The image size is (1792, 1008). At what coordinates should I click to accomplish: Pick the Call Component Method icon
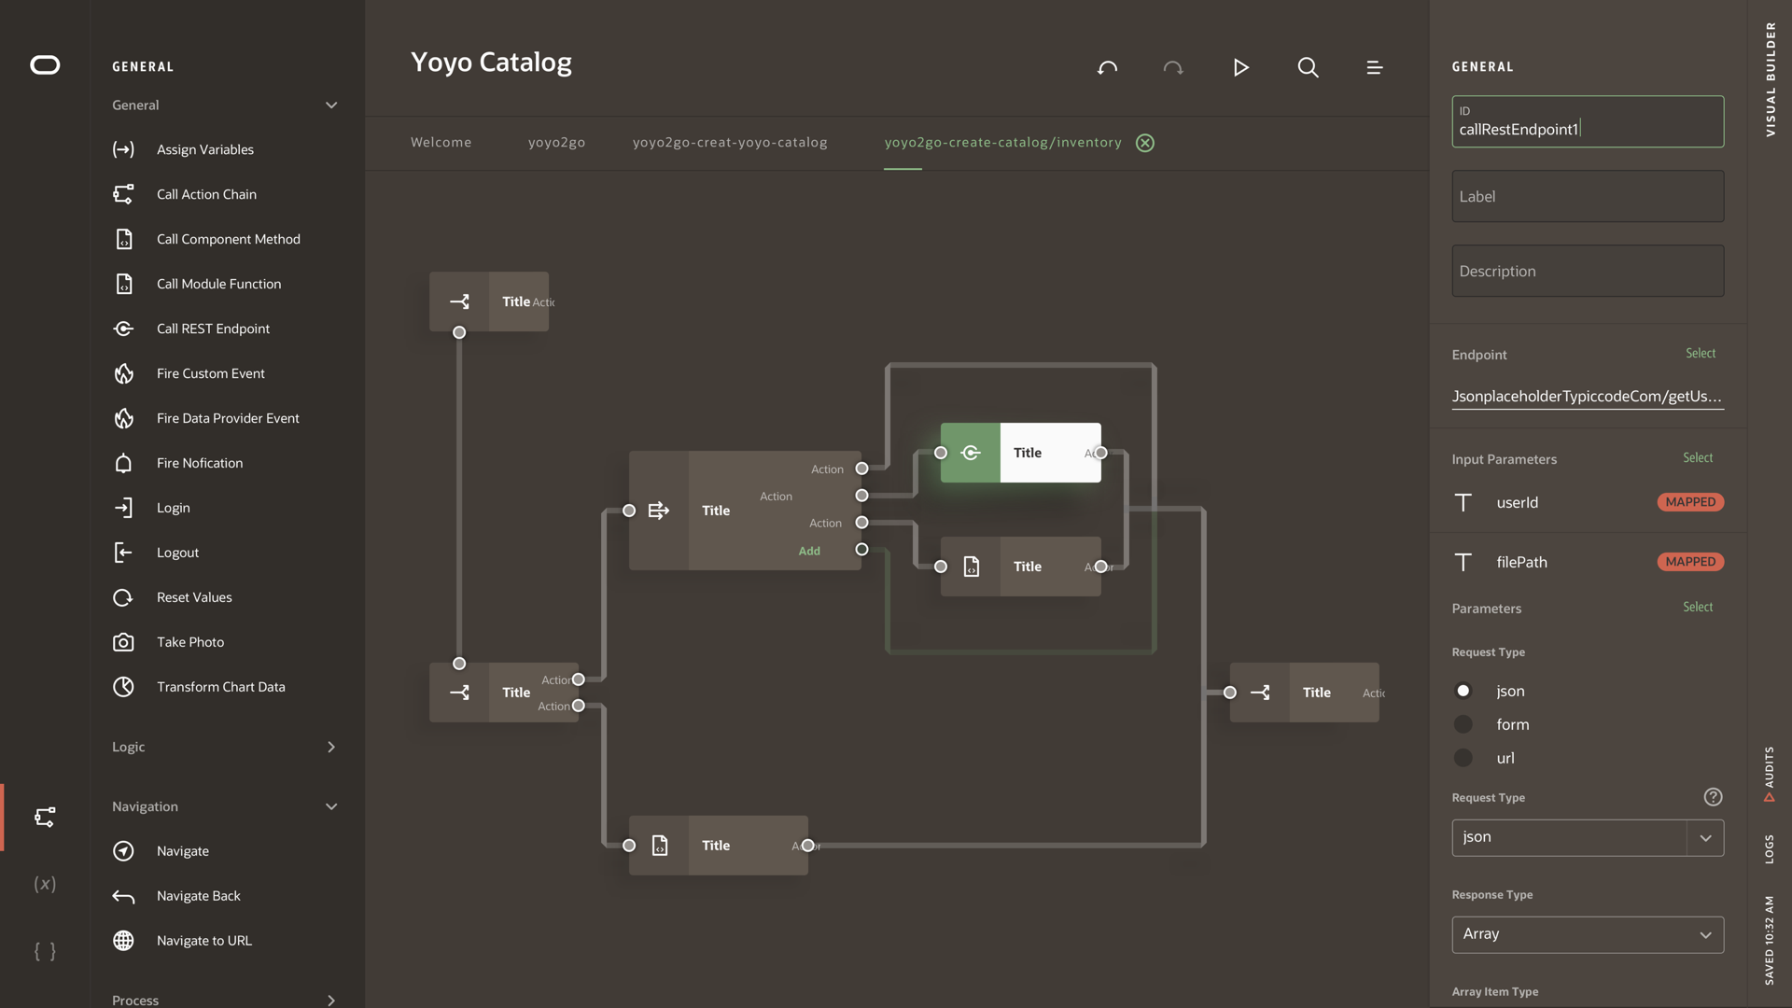tap(123, 239)
